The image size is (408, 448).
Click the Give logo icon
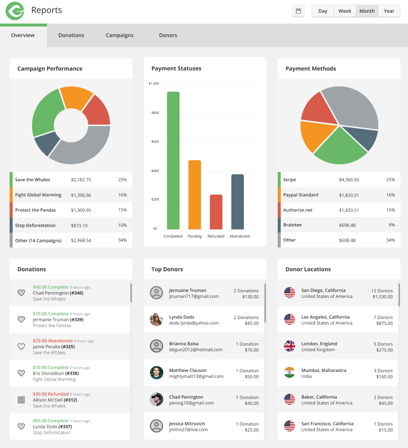(x=15, y=10)
